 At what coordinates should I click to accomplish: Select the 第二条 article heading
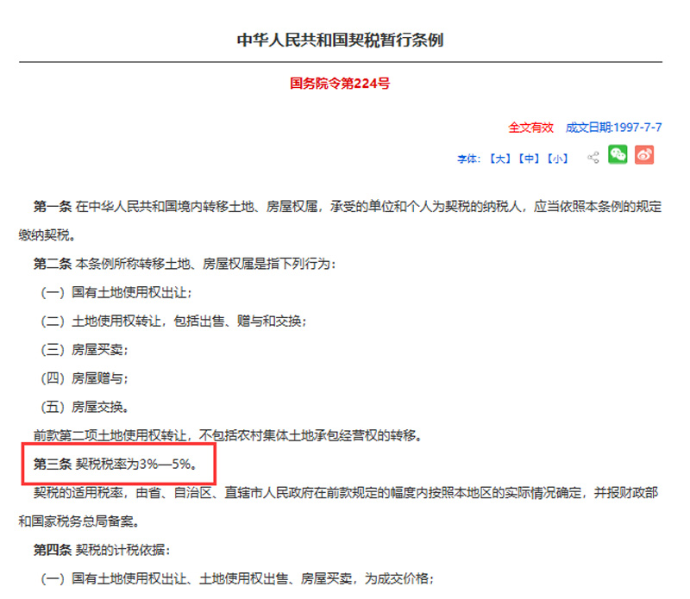coord(53,264)
